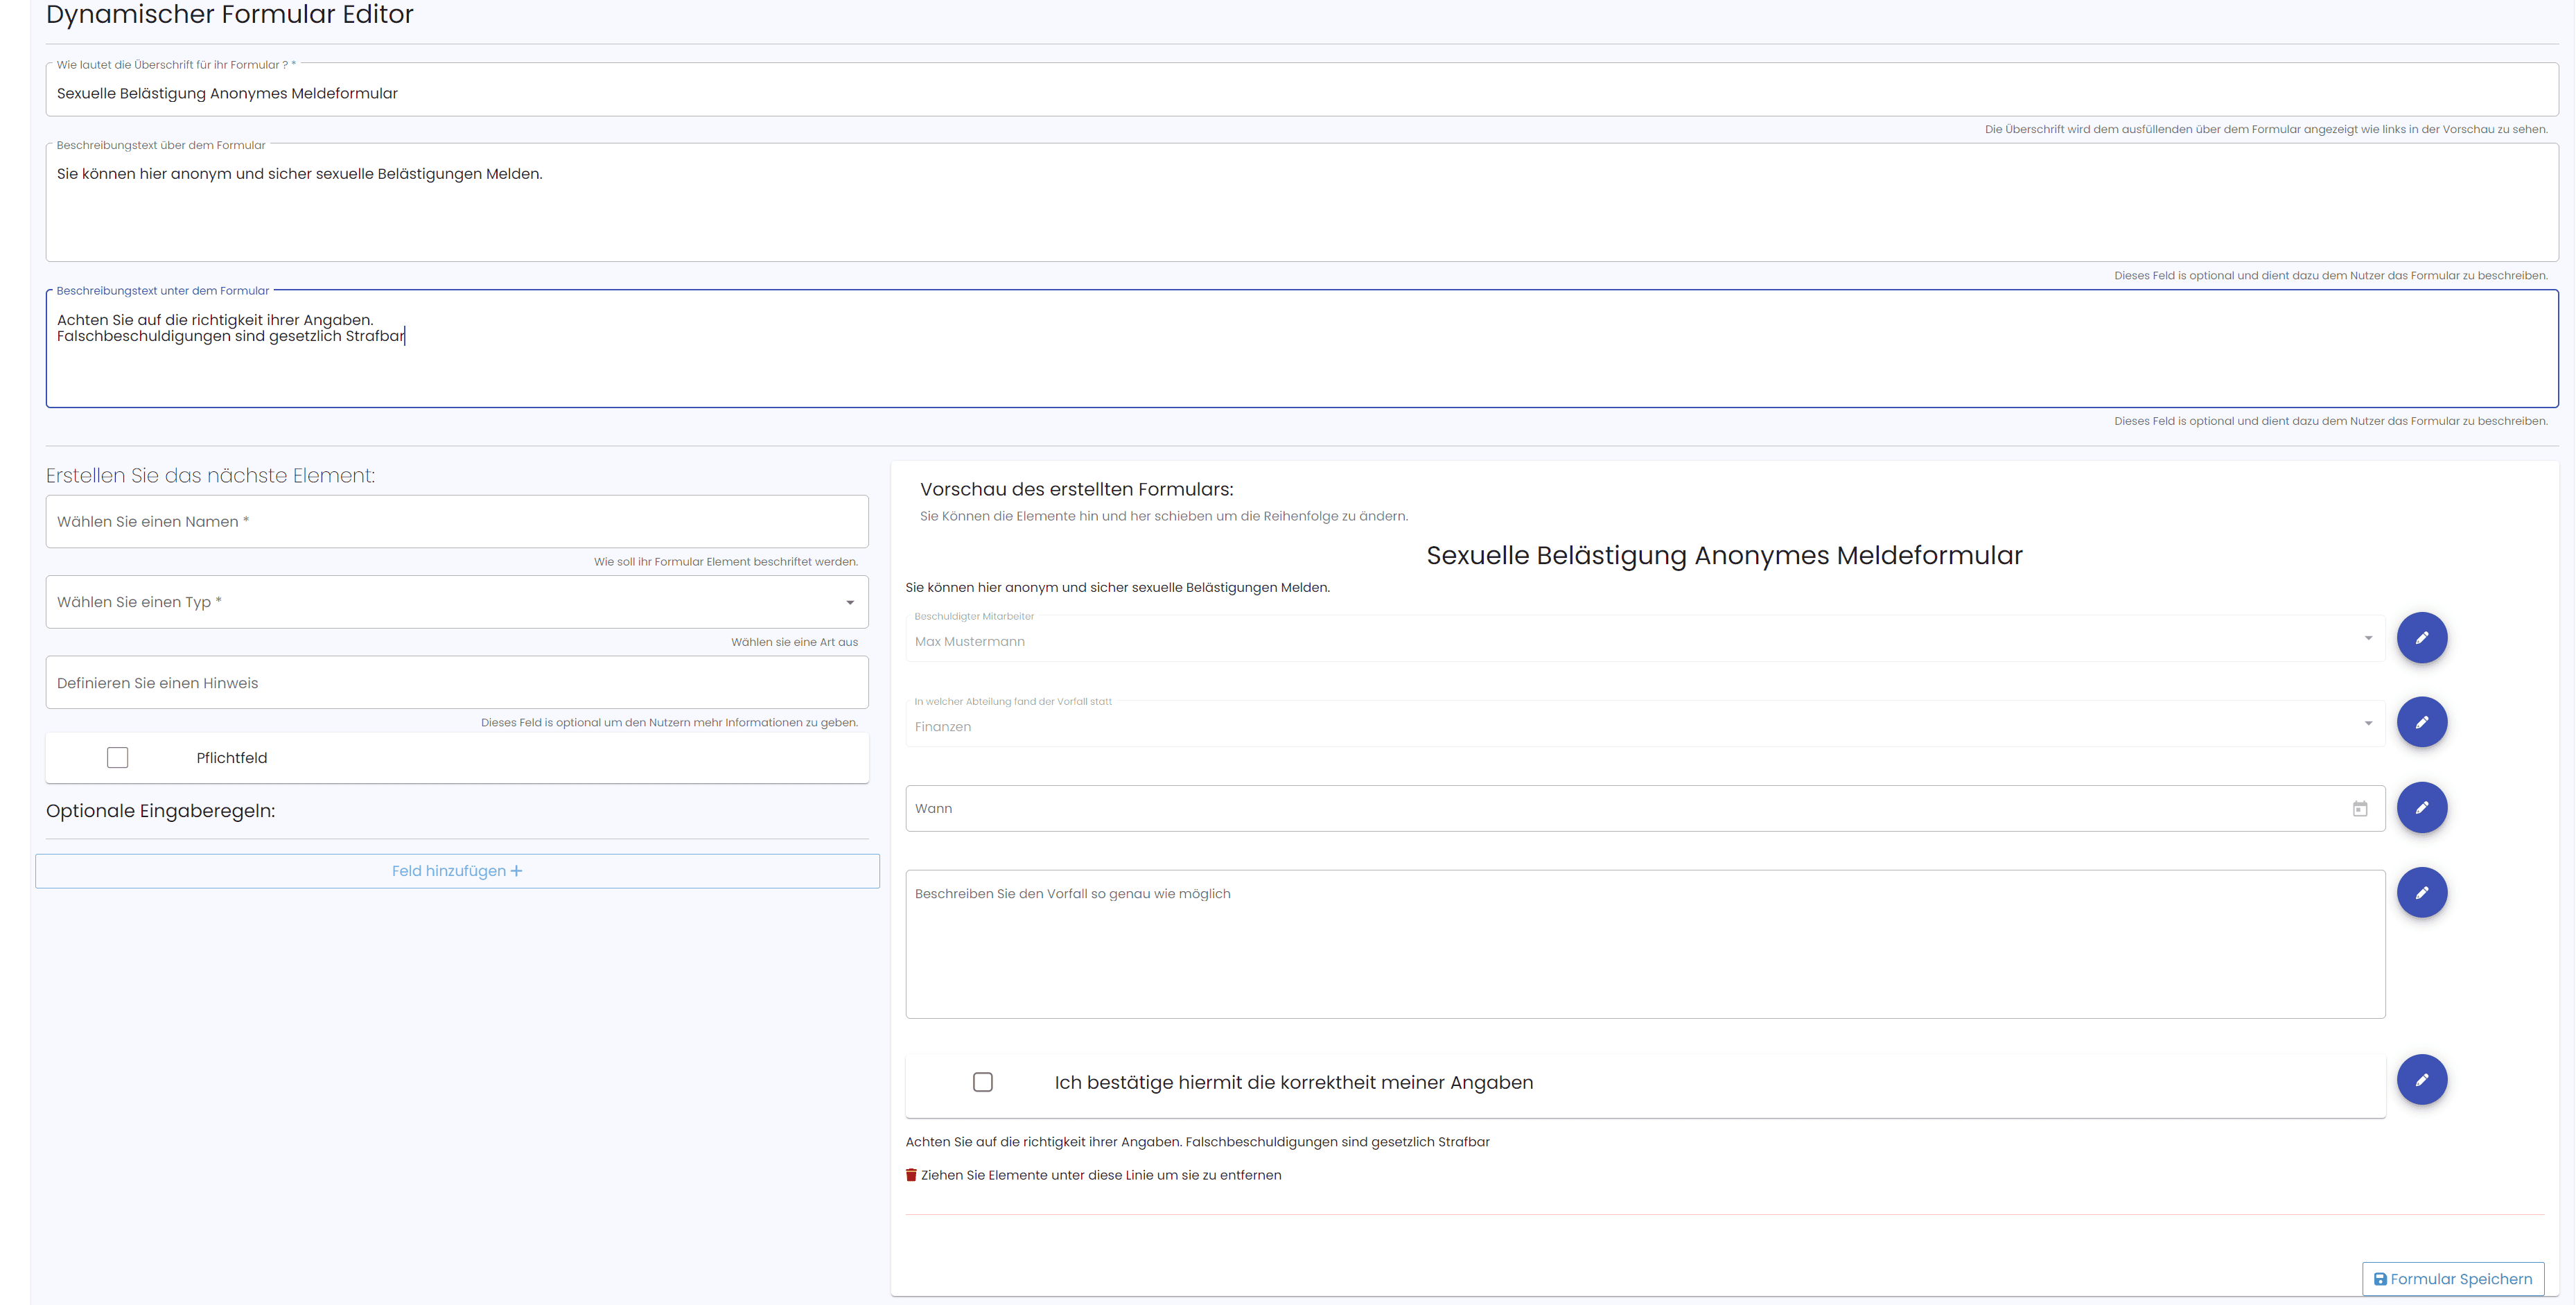Click pencil button next to Wann field
Image resolution: width=2576 pixels, height=1305 pixels.
click(2421, 807)
